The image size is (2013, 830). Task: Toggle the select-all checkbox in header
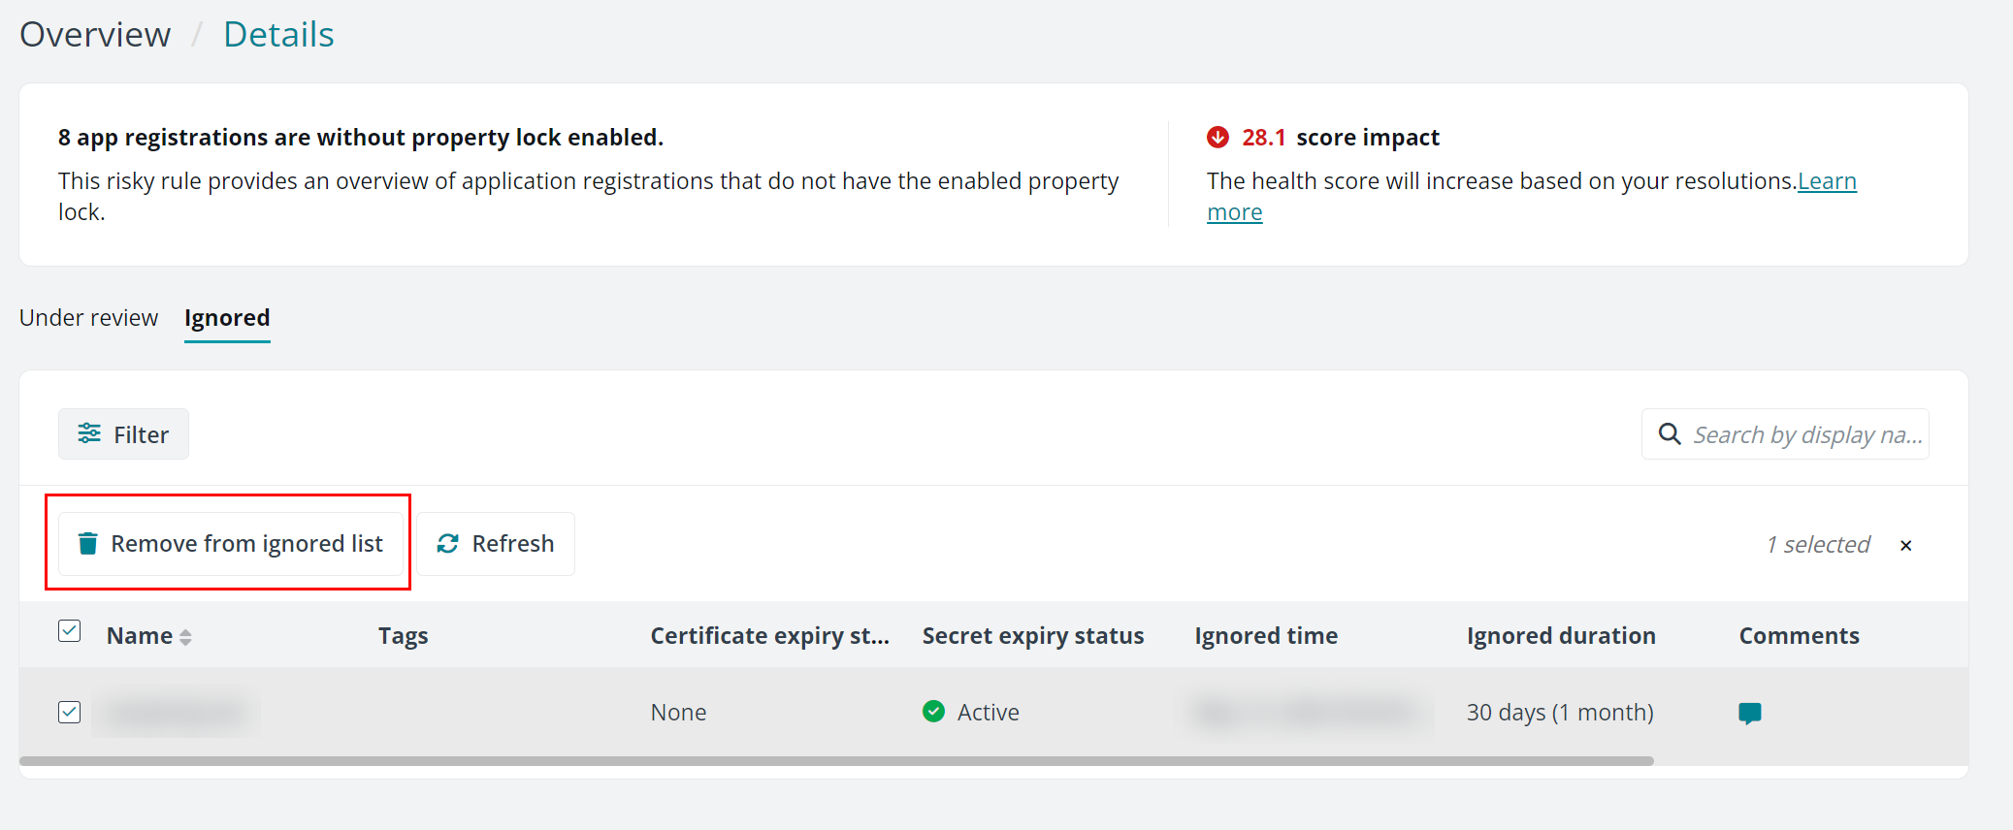pos(70,631)
